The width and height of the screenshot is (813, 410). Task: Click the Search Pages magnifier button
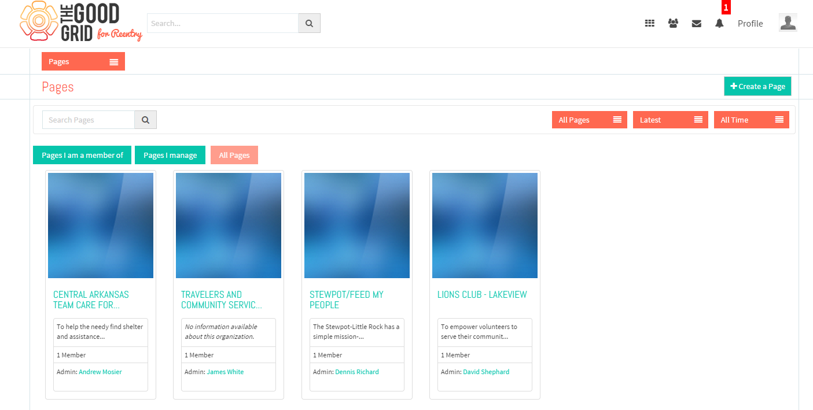point(146,120)
